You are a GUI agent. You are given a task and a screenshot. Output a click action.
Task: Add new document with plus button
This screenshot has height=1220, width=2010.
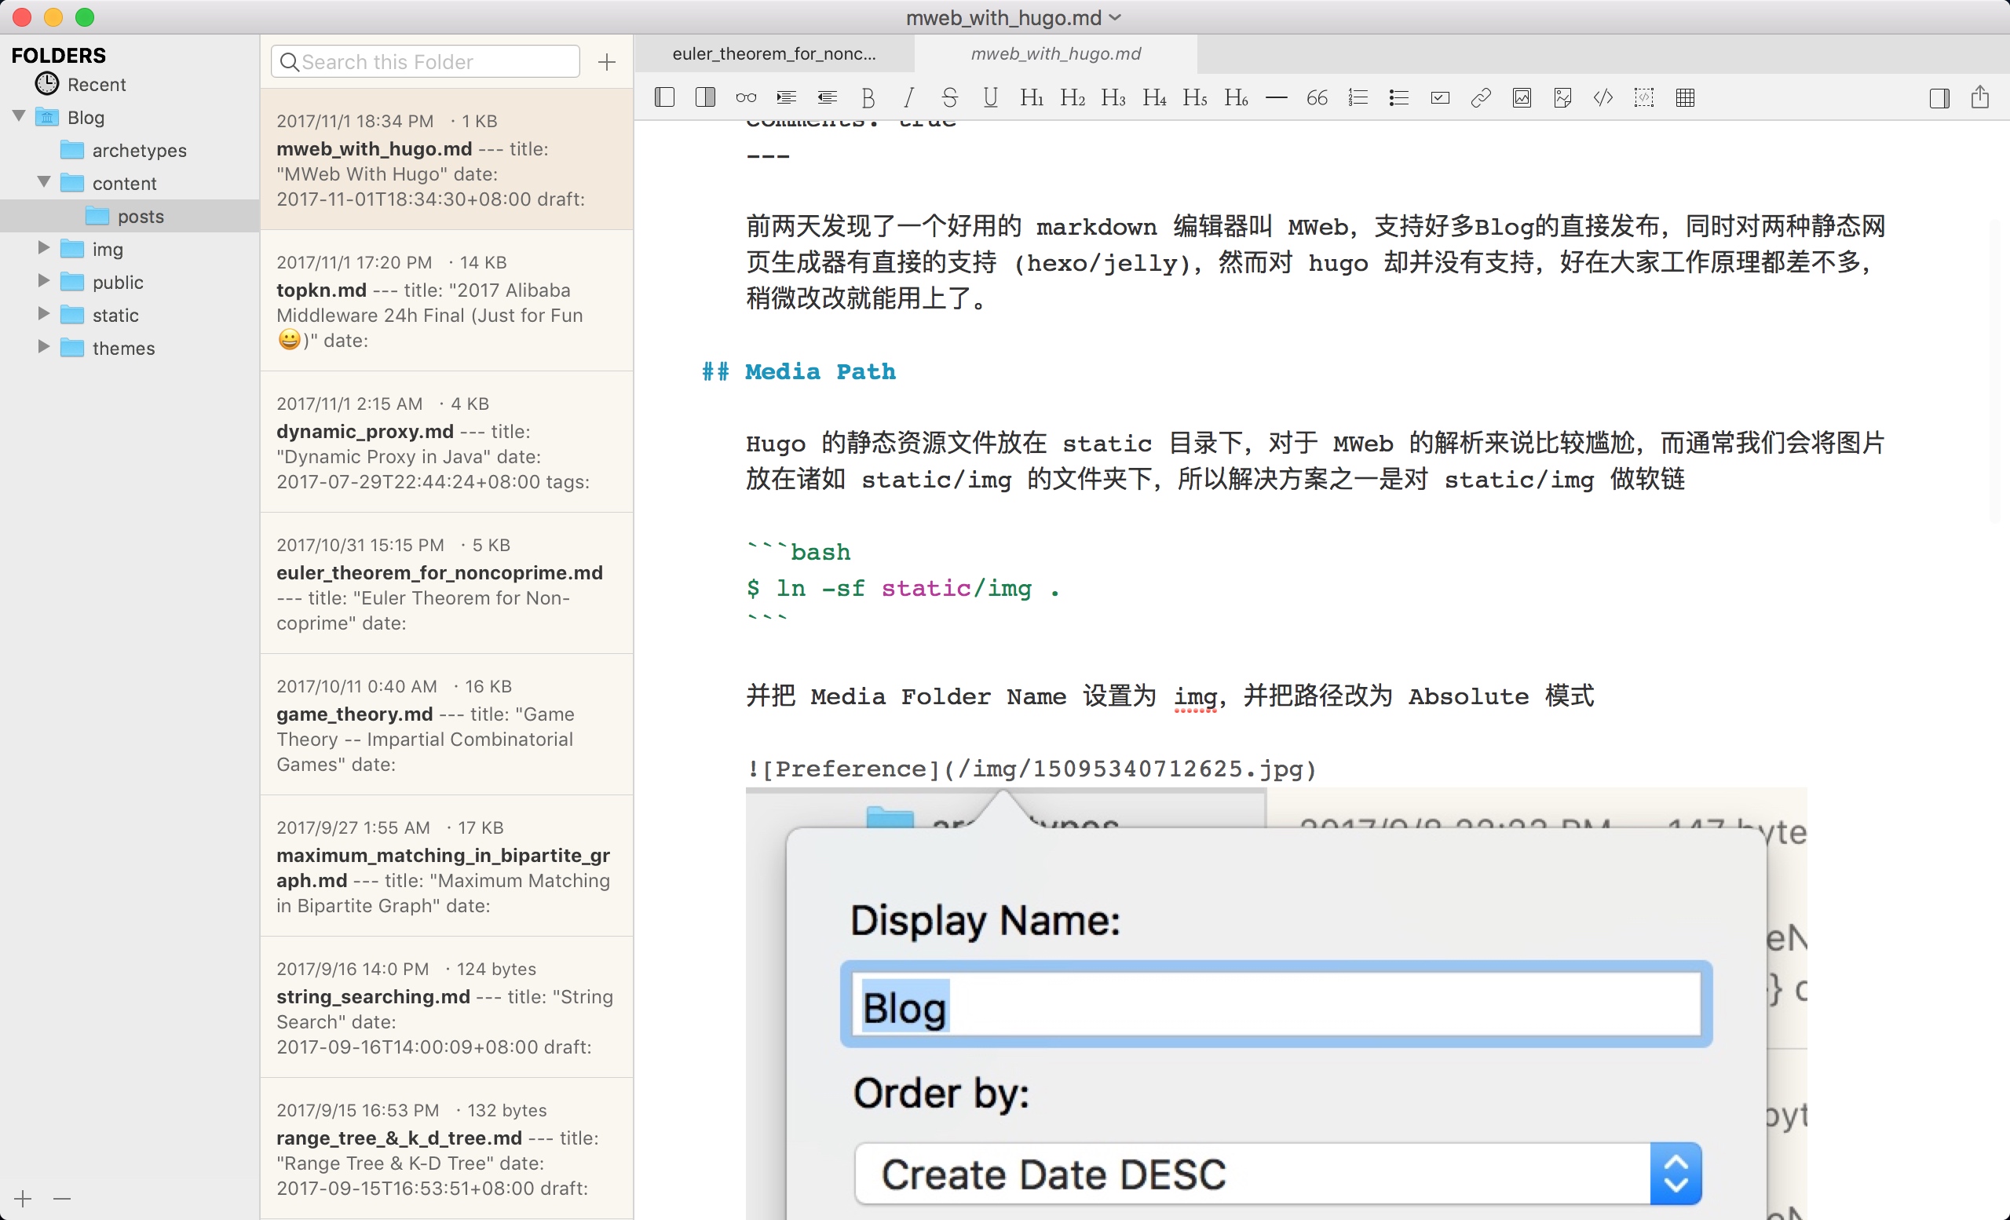coord(606,62)
